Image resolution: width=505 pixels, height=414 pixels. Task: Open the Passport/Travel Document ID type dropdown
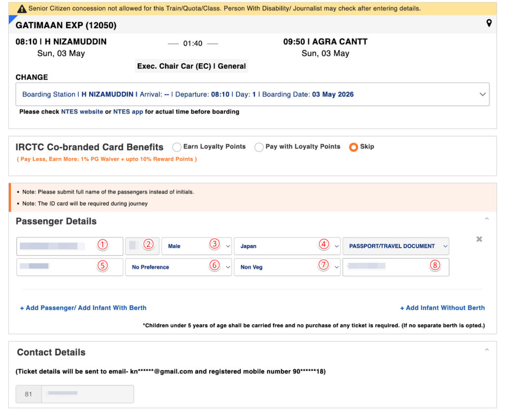pyautogui.click(x=396, y=246)
